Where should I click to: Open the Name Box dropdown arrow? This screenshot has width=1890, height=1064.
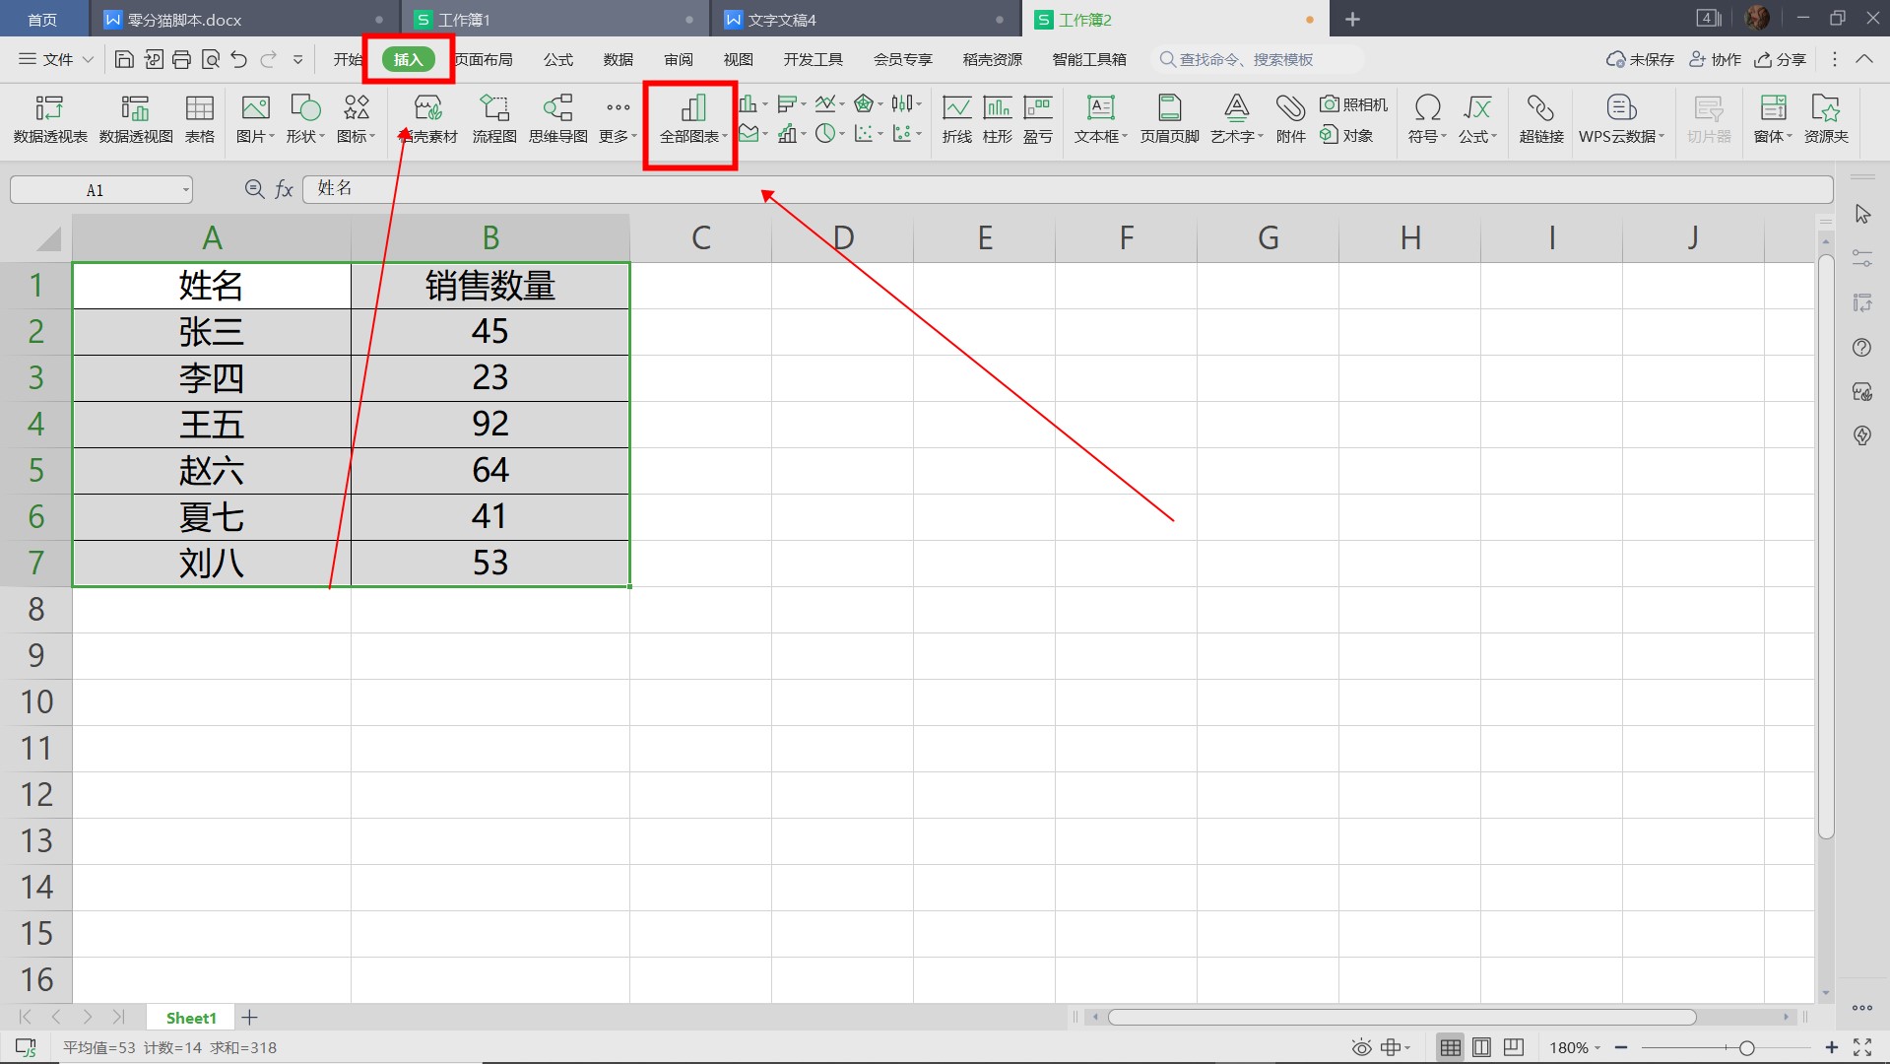point(185,190)
